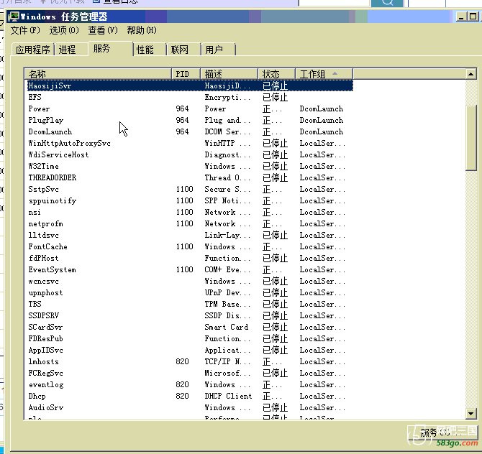Select the AppIDSvc service
This screenshot has width=482, height=454.
[45, 351]
